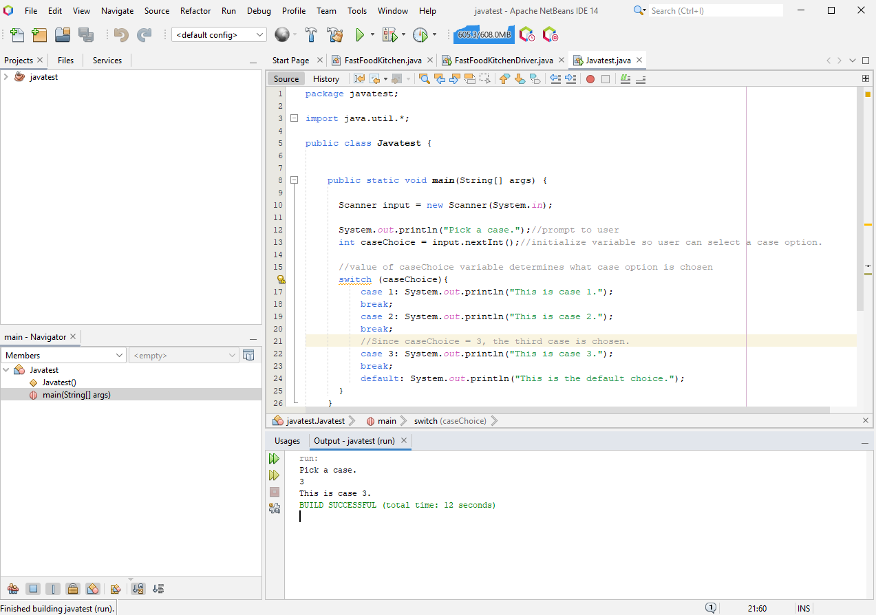This screenshot has height=615, width=876.
Task: Click the Search (Ctrl+I) field
Action: click(x=716, y=11)
